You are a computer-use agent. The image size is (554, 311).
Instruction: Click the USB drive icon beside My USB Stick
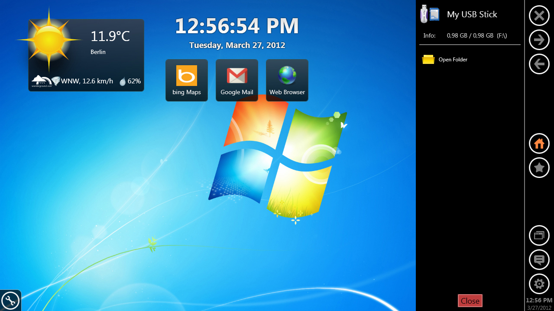pos(430,15)
